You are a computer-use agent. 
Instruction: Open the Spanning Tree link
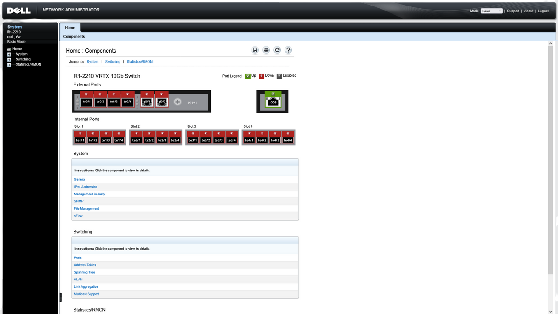click(x=85, y=272)
